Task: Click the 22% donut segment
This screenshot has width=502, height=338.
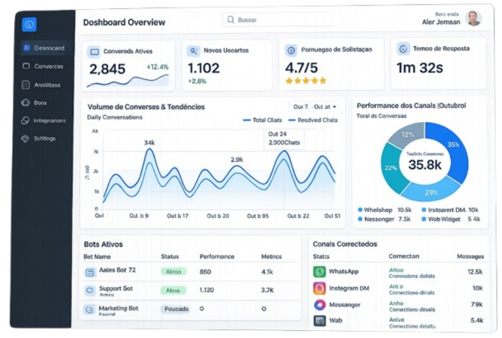Action: tap(391, 168)
